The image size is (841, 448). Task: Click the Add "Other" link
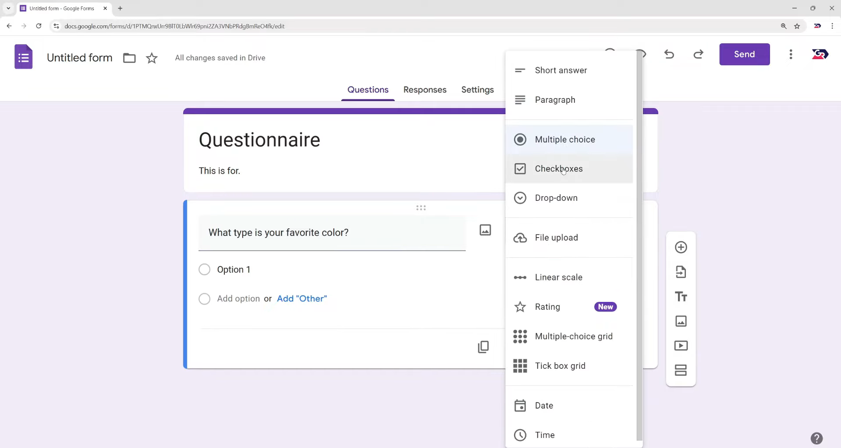[x=302, y=299]
